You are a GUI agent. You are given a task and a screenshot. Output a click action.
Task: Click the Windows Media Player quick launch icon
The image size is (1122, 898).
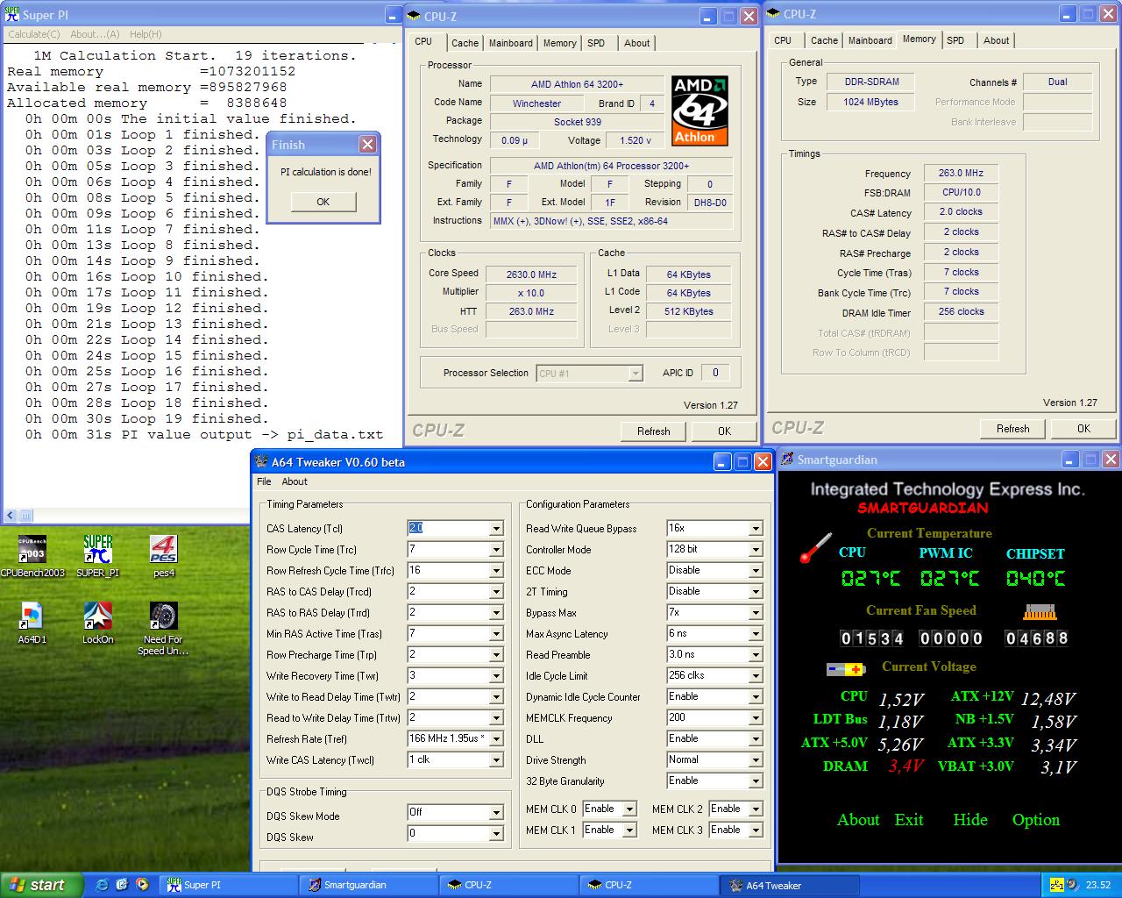pos(142,885)
